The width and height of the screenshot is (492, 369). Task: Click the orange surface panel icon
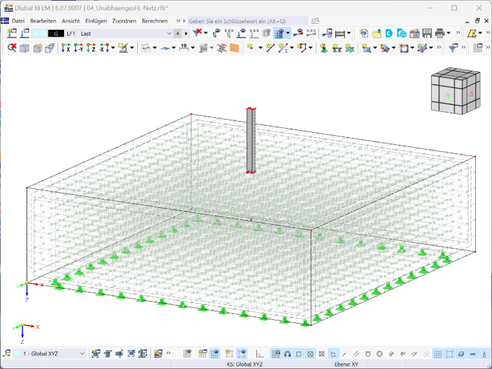coord(234,48)
